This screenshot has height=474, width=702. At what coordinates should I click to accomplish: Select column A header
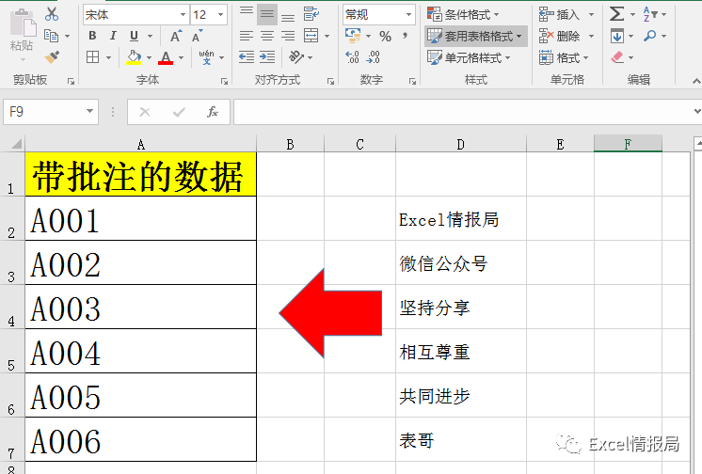point(140,144)
